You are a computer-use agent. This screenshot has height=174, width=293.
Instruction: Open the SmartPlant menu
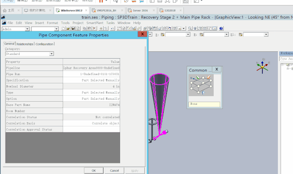[95, 23]
